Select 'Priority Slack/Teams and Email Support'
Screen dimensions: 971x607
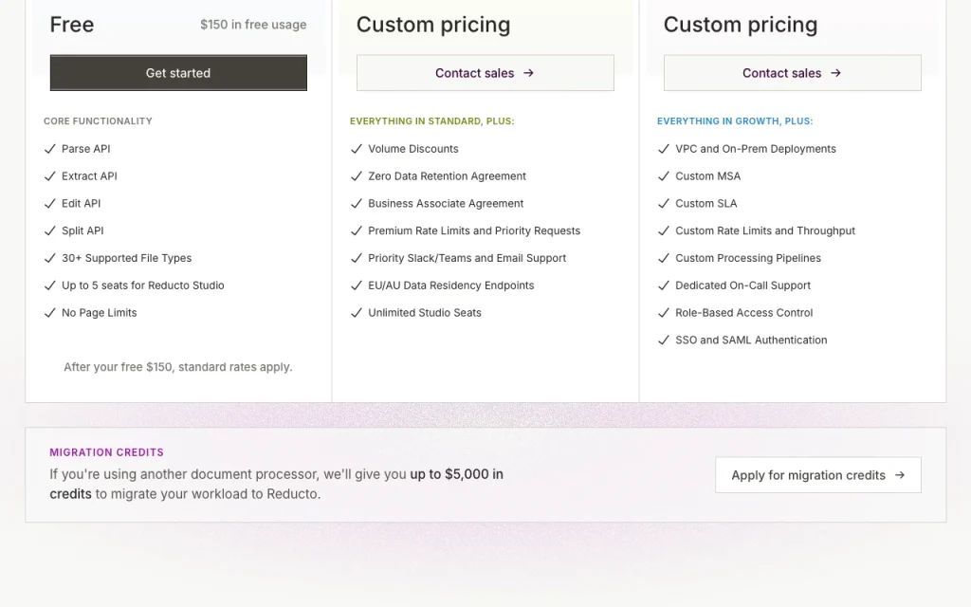point(467,258)
